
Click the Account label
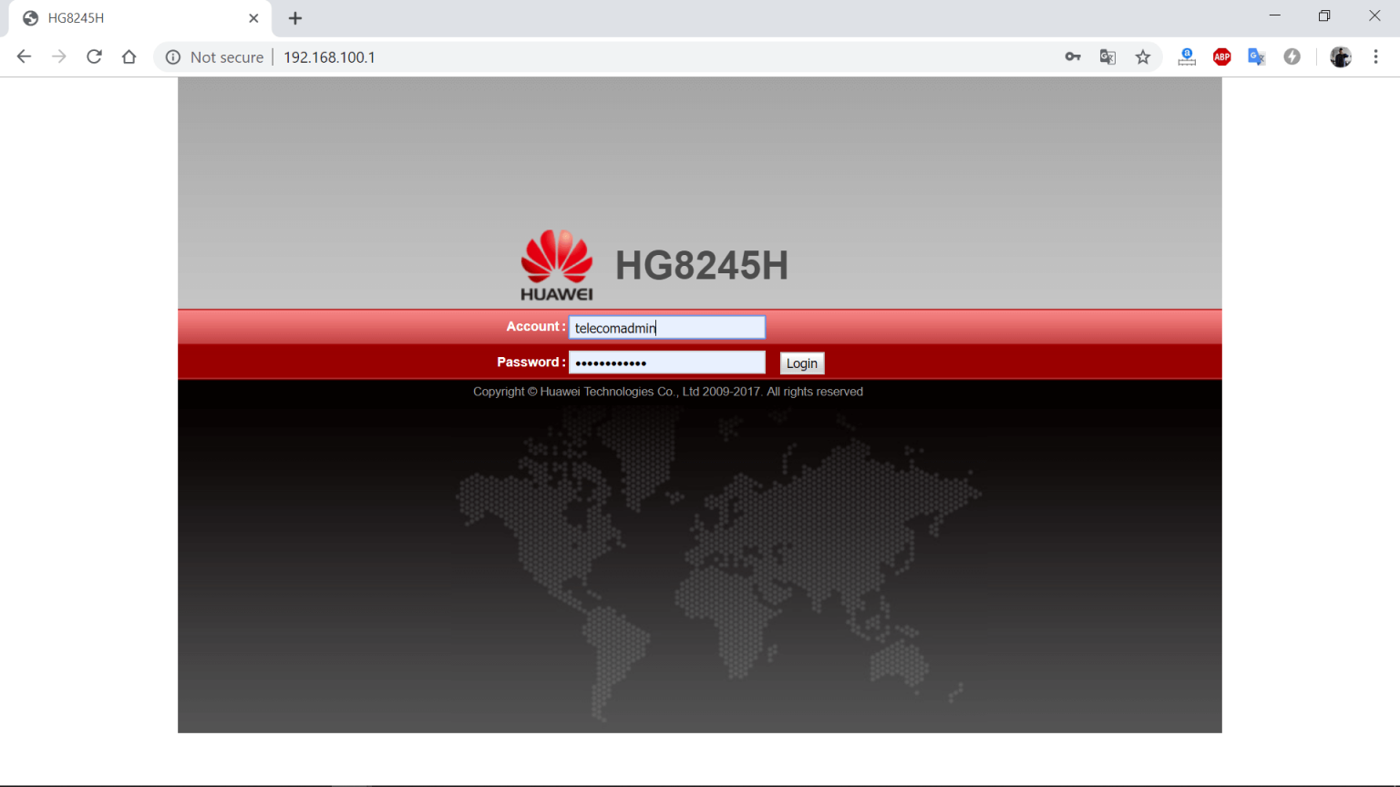(x=536, y=326)
